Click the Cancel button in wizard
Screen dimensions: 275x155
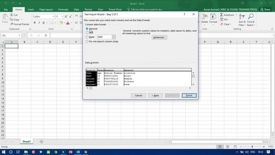(x=138, y=96)
